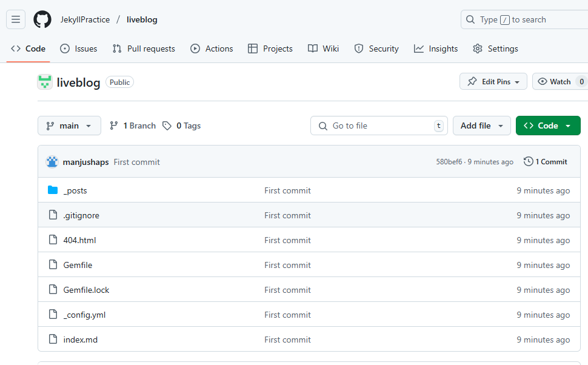The image size is (588, 365).
Task: Click the Gemfile.lock file icon
Action: pyautogui.click(x=53, y=290)
